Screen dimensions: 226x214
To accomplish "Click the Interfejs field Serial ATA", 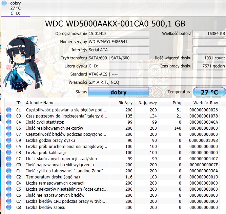I will coord(119,50).
